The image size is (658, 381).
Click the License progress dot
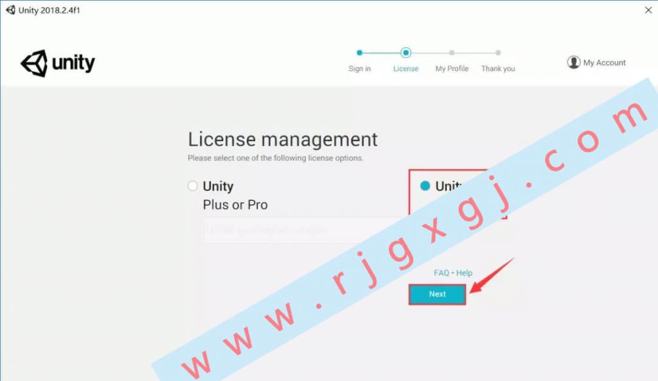(x=406, y=53)
